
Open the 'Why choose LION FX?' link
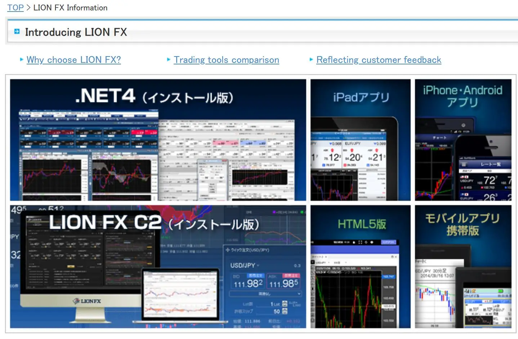tap(74, 60)
